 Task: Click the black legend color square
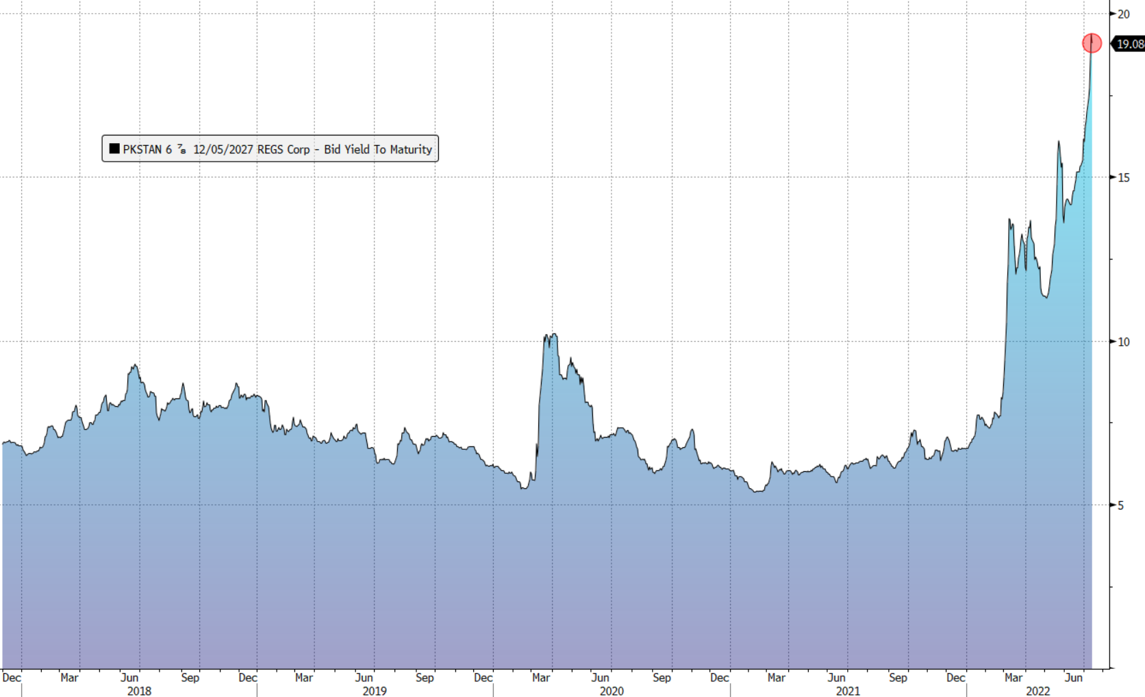pos(114,149)
